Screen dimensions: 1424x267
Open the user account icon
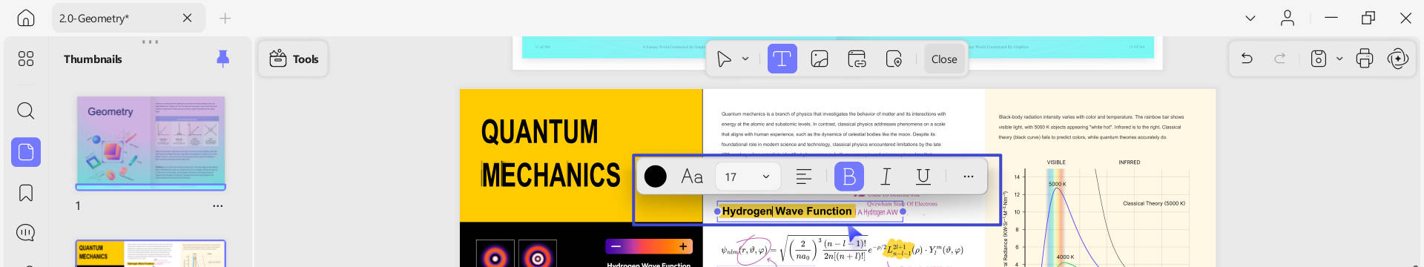pyautogui.click(x=1288, y=18)
